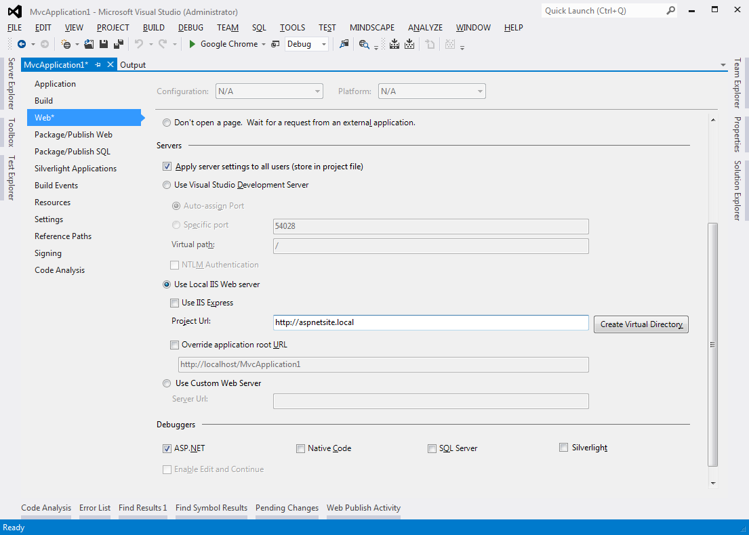The image size is (749, 535).
Task: Select Use Visual Studio Development Server
Action: point(167,185)
